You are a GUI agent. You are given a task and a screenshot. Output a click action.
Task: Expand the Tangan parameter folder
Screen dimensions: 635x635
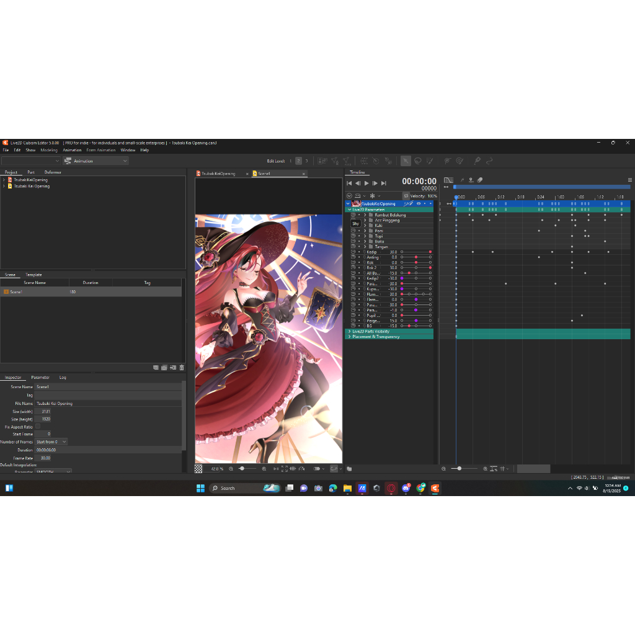[365, 247]
